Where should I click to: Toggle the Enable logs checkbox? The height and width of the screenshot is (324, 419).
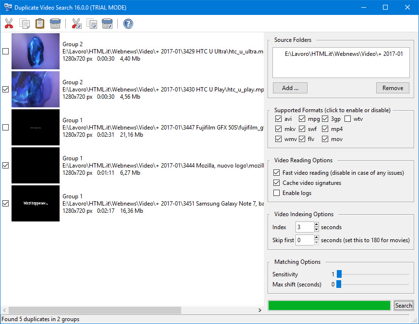pyautogui.click(x=276, y=193)
